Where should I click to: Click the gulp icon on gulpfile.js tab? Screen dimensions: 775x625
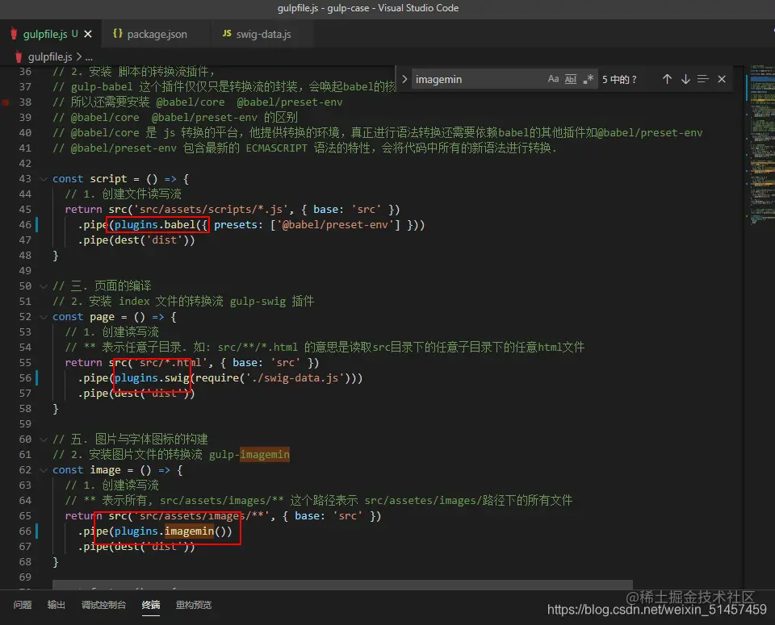14,34
